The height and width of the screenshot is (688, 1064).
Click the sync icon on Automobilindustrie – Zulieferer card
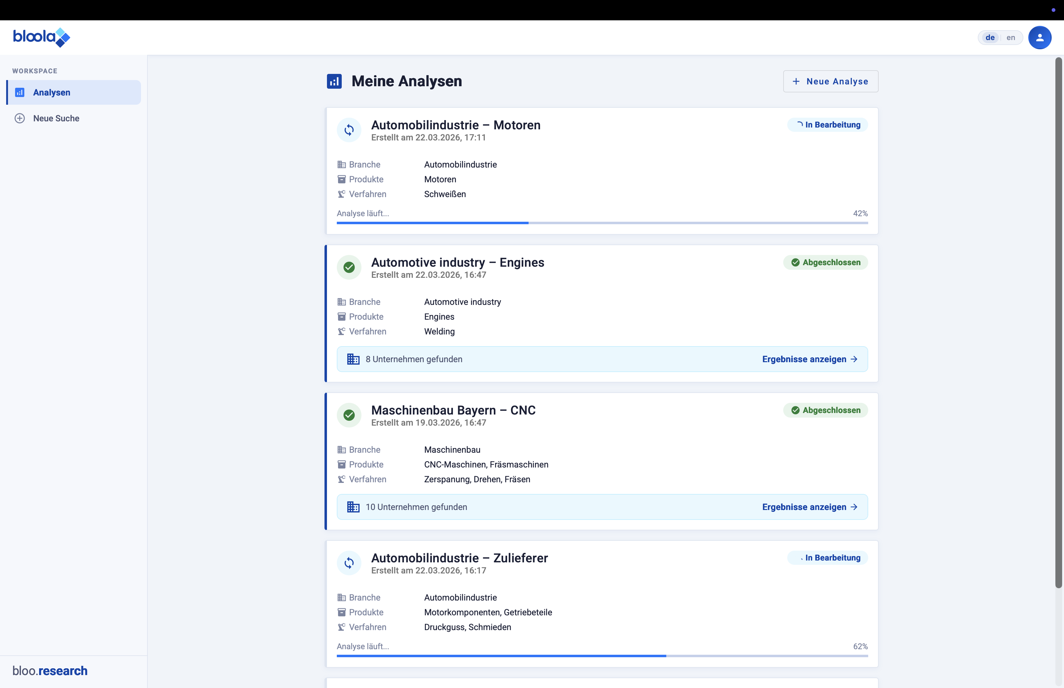coord(349,563)
